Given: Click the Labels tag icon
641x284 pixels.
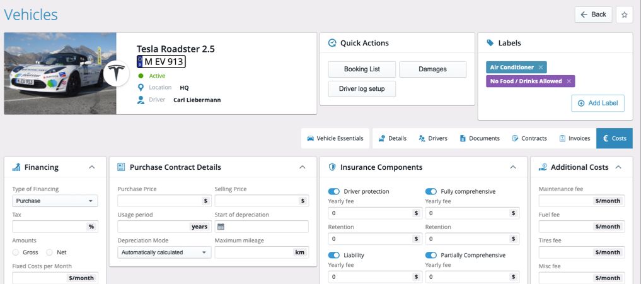Looking at the screenshot, I should tap(490, 43).
